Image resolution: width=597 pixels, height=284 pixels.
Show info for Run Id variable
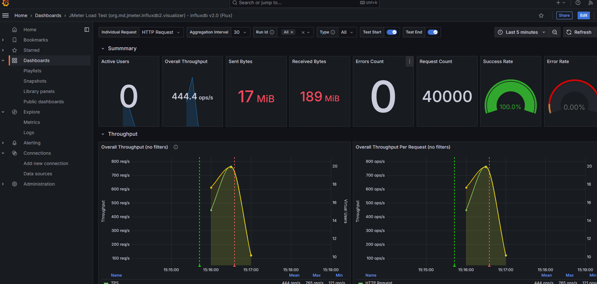coord(272,32)
